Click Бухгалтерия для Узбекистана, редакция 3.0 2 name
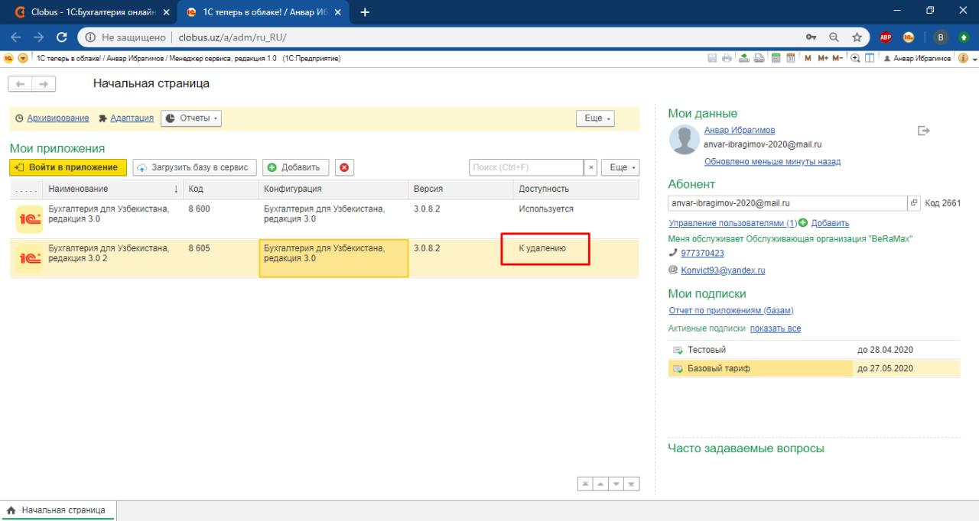Image resolution: width=979 pixels, height=521 pixels. pyautogui.click(x=109, y=253)
